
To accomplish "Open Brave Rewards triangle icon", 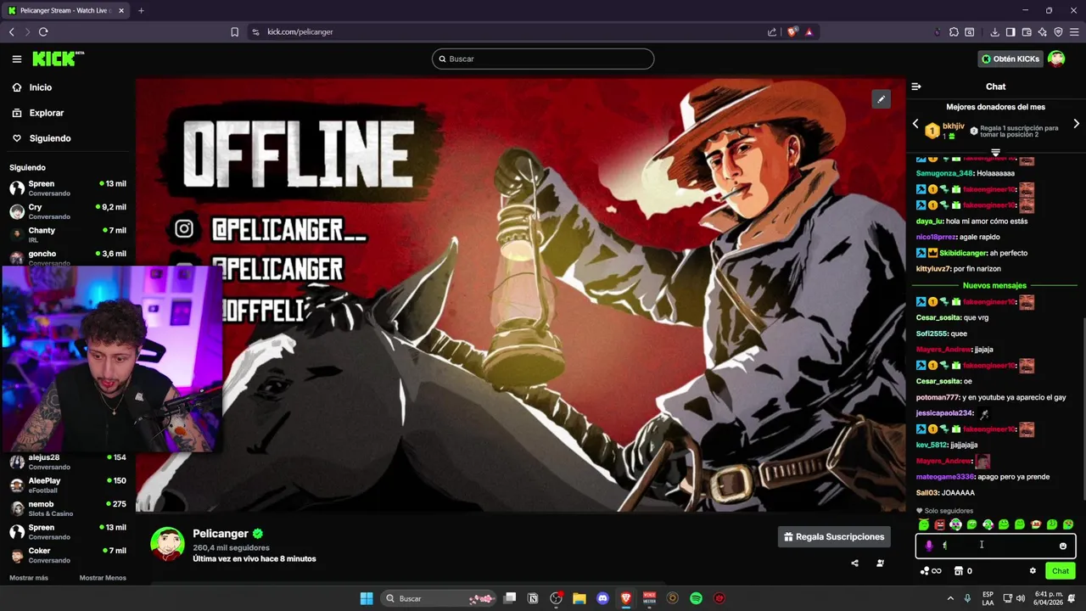I will click(809, 32).
